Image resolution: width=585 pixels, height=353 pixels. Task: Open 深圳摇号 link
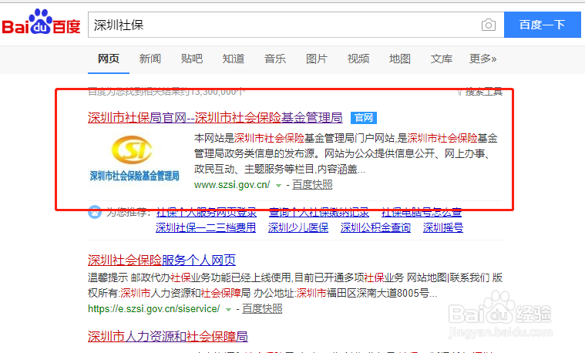443,227
